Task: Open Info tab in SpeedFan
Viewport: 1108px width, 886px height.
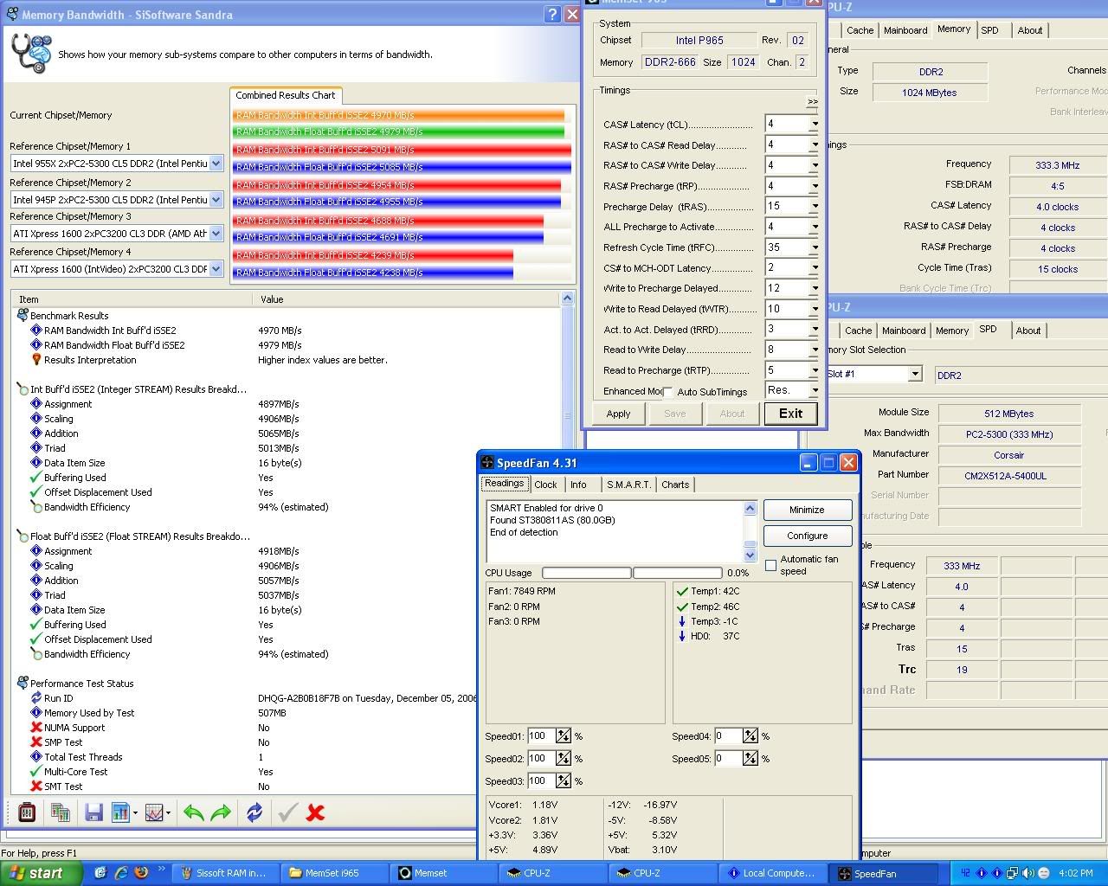Action: pos(578,485)
